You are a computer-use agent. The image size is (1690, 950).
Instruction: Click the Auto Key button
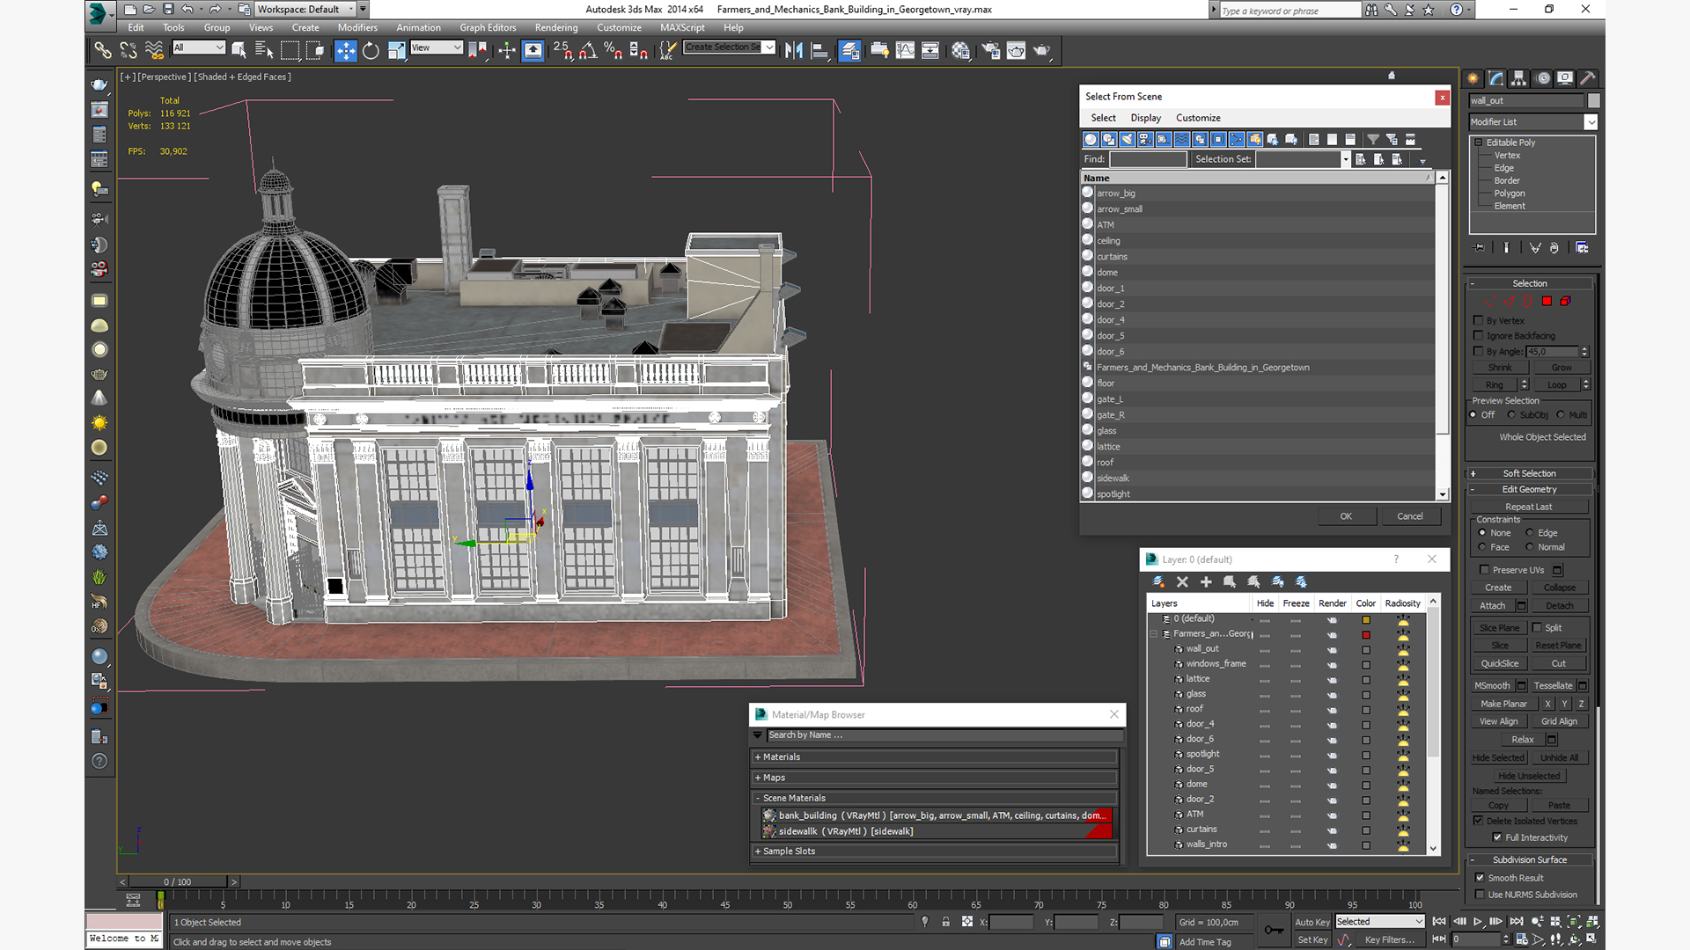[x=1312, y=922]
